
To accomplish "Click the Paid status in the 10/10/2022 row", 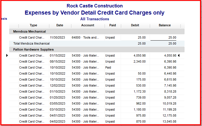I will point(108,67).
